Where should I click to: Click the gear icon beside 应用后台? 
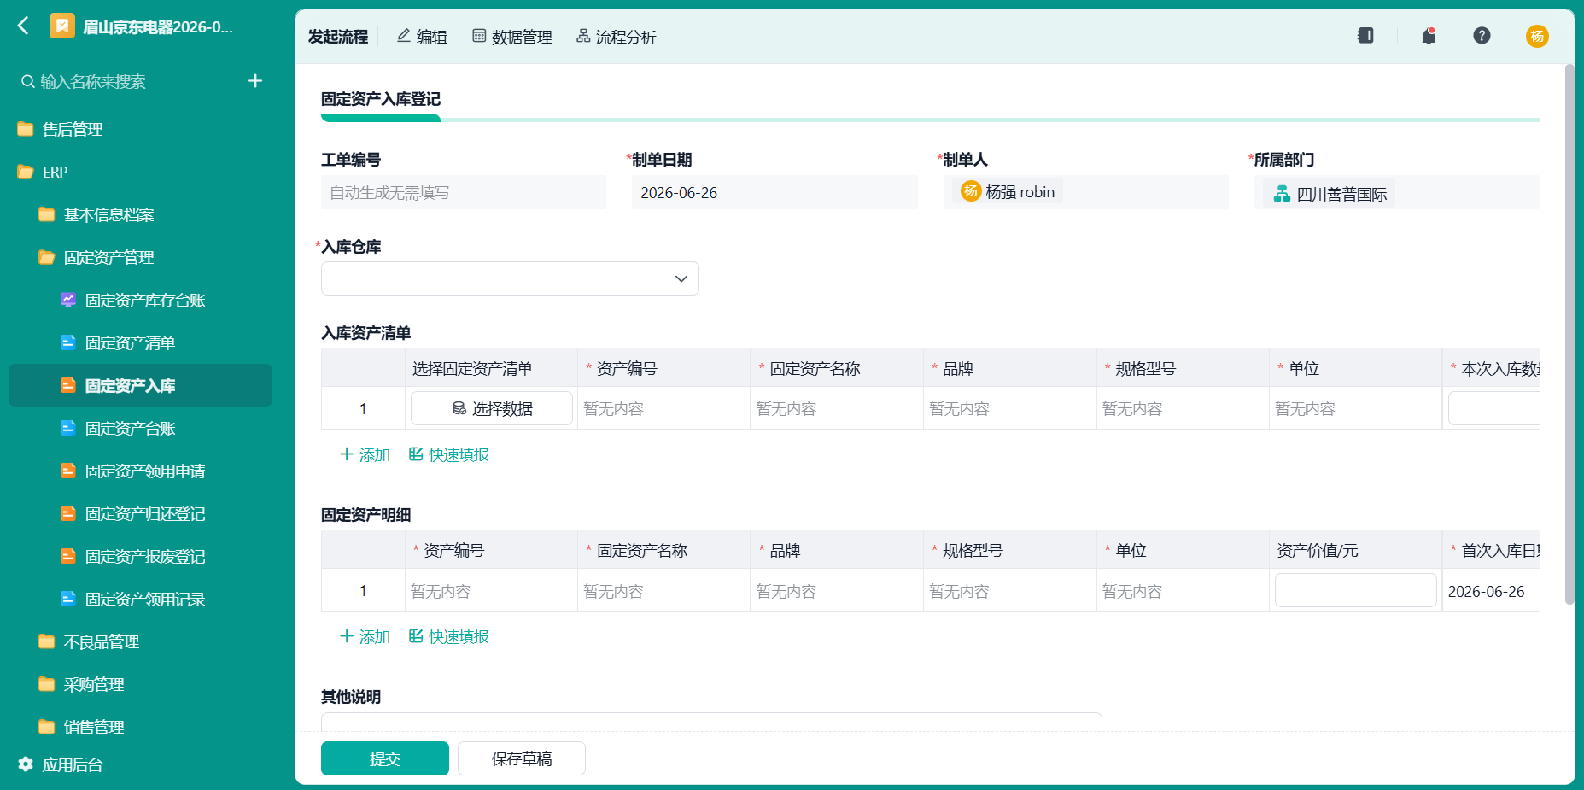[x=26, y=764]
